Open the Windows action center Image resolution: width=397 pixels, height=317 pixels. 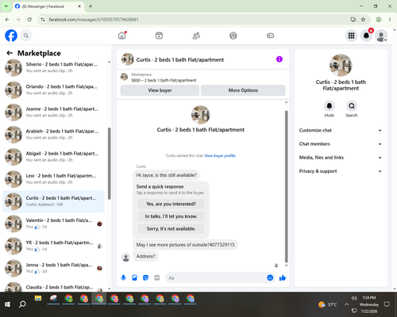click(x=387, y=304)
